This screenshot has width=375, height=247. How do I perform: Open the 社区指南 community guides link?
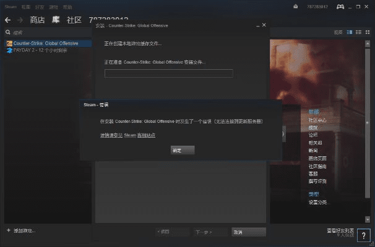pyautogui.click(x=317, y=166)
